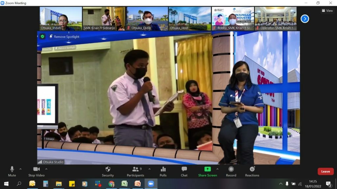Open the View layout menu
The width and height of the screenshot is (337, 189).
pyautogui.click(x=327, y=10)
